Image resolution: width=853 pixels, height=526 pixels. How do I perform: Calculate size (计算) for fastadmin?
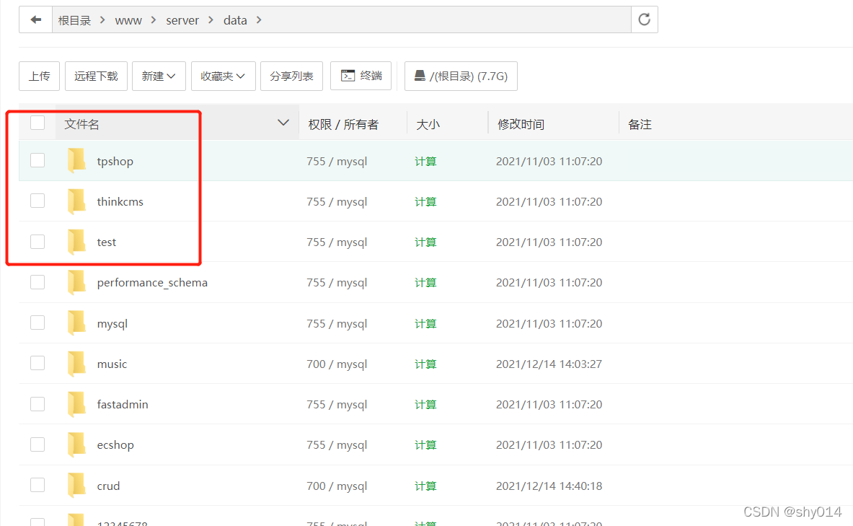click(x=425, y=405)
